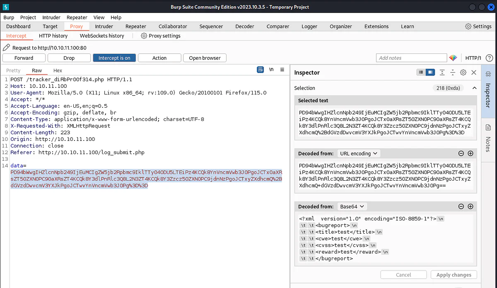Open the highlight color picker rainbow icon

point(453,58)
